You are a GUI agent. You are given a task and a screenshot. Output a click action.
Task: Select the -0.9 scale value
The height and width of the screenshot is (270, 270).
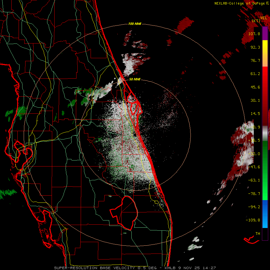coord(255,127)
